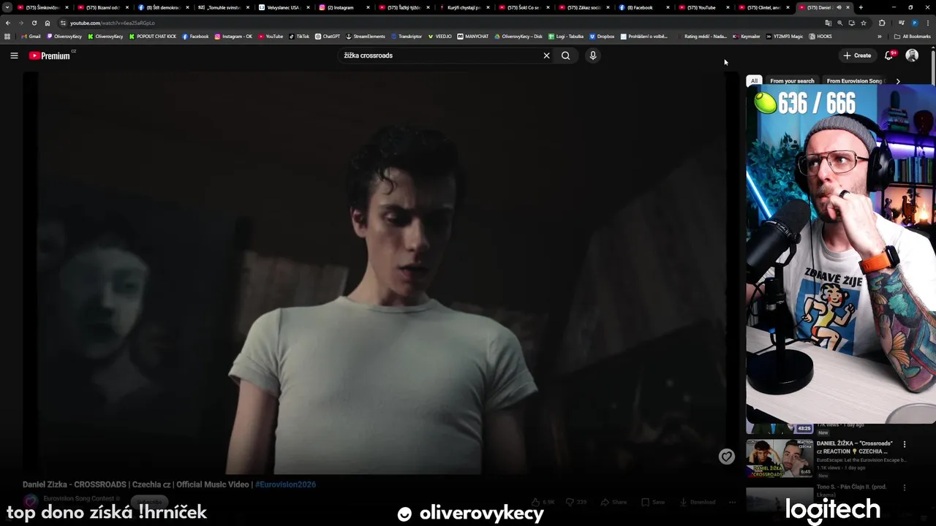Click the browser back arrow

point(8,23)
